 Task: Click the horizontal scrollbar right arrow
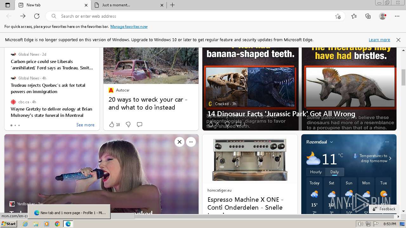coord(398,216)
